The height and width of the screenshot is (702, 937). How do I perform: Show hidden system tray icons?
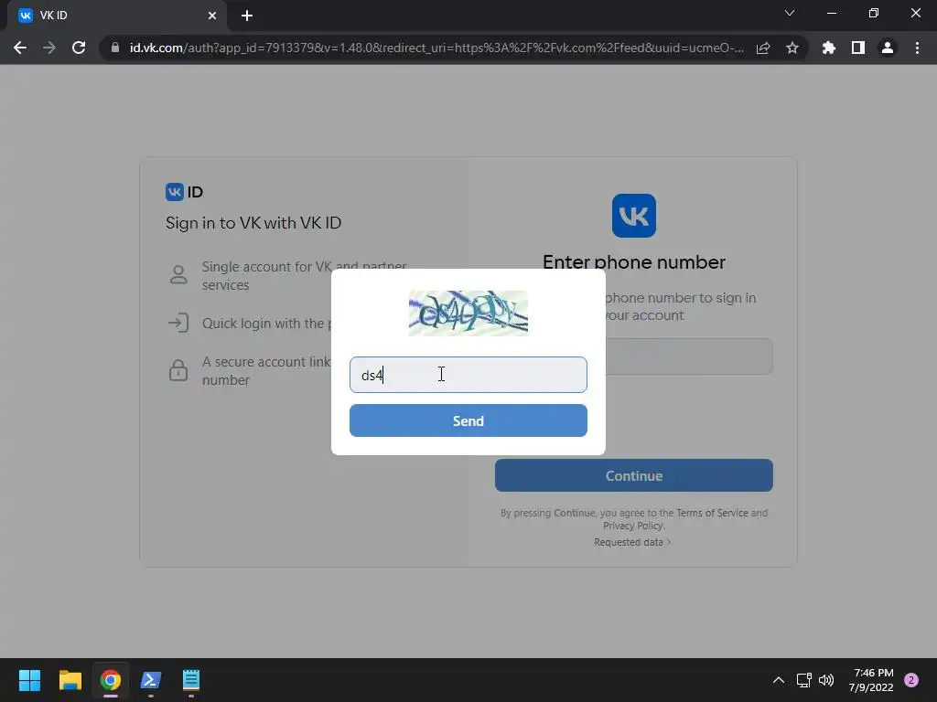click(x=778, y=680)
